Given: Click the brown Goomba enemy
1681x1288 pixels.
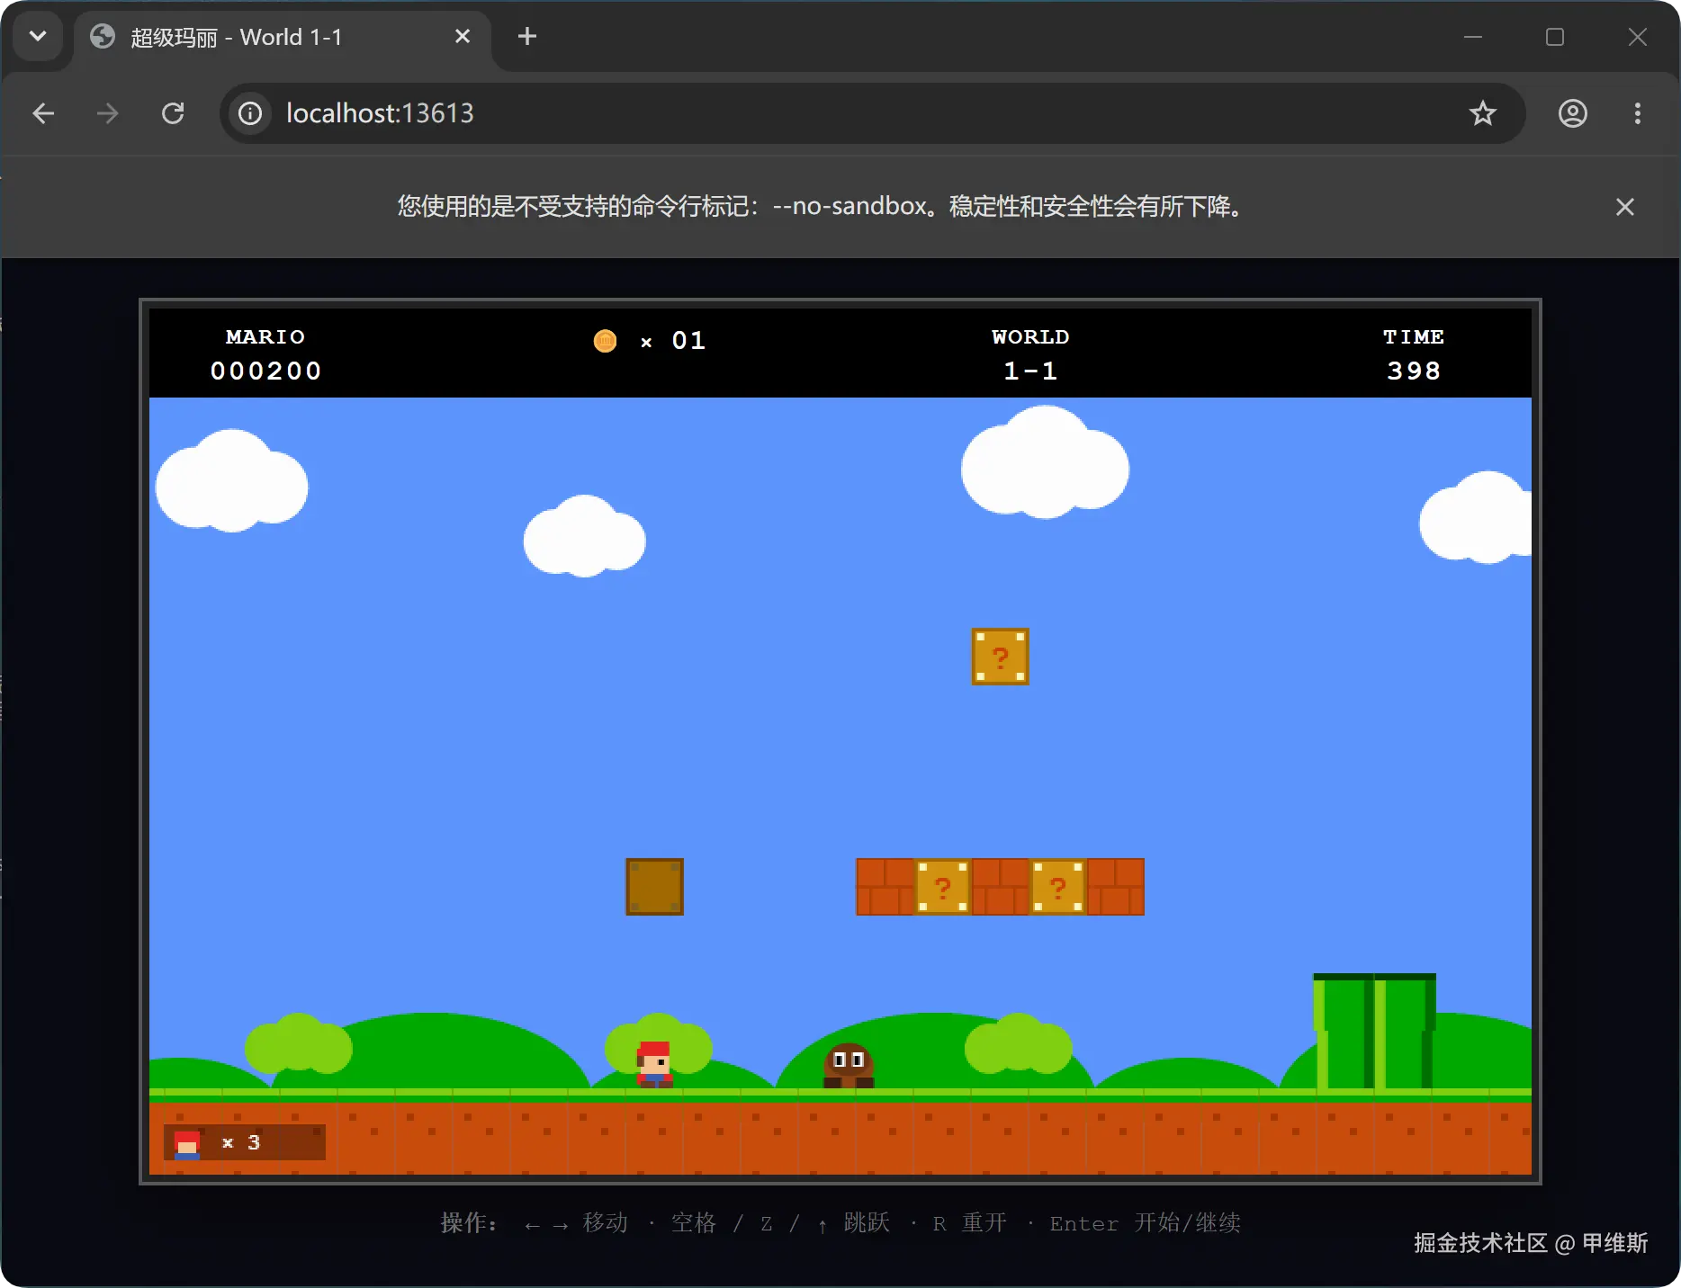Looking at the screenshot, I should click(848, 1066).
